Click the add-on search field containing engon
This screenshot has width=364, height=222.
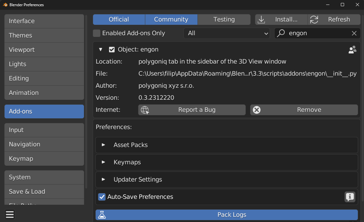click(317, 33)
